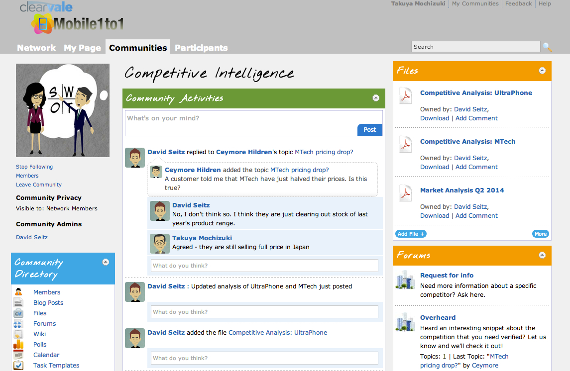Collapse the Community Activities panel
This screenshot has height=371, width=570.
coord(376,98)
